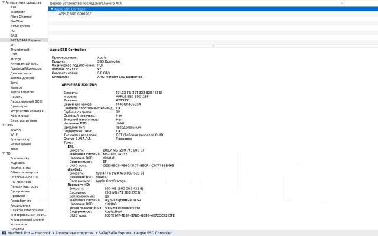Click the Recovery HD volume heading
This screenshot has width=378, height=236.
(79, 185)
